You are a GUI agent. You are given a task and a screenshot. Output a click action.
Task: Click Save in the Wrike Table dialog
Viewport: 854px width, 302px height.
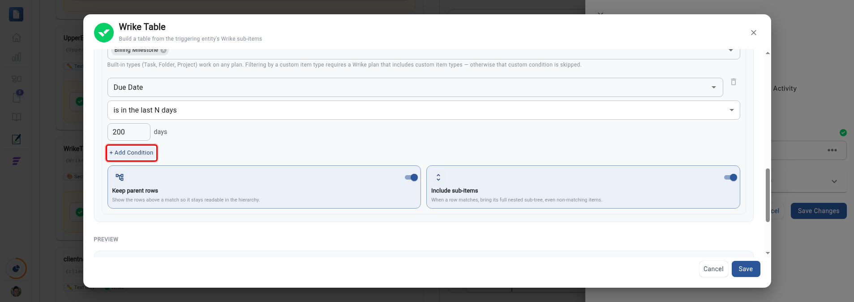click(746, 269)
